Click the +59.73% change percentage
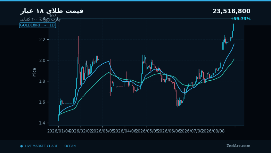 pos(240,19)
